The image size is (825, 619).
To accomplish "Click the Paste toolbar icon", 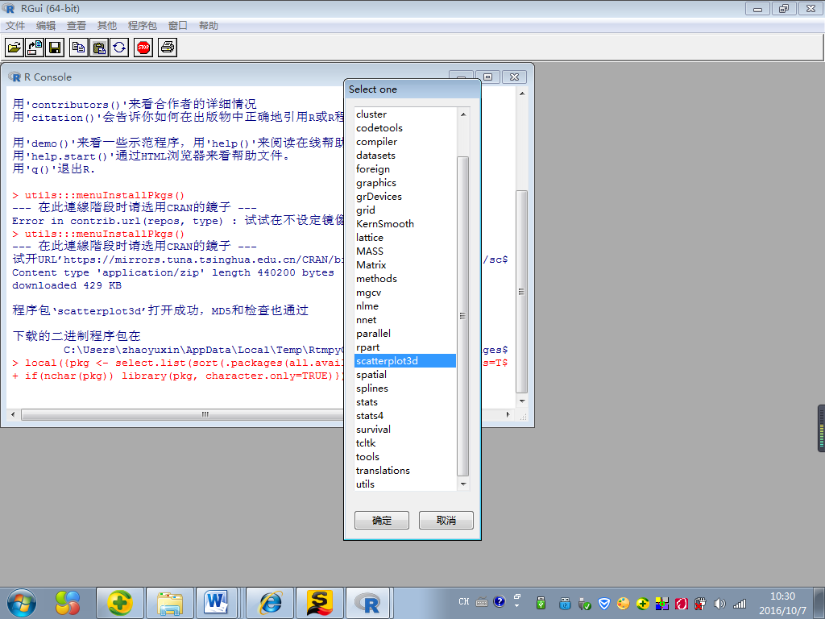I will coord(99,48).
